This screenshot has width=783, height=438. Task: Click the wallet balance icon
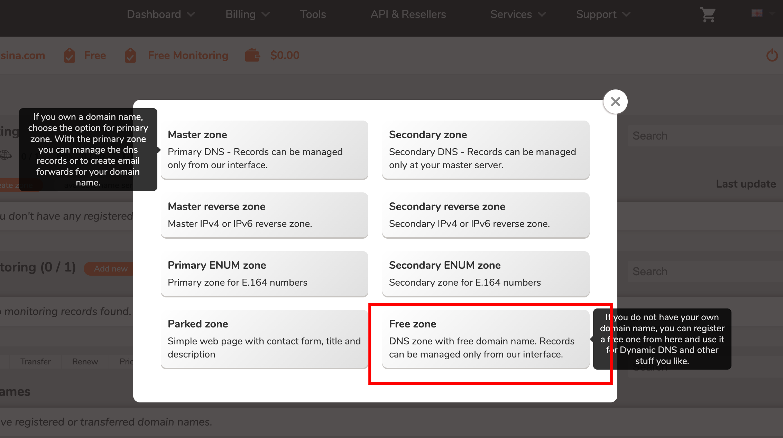(x=252, y=55)
